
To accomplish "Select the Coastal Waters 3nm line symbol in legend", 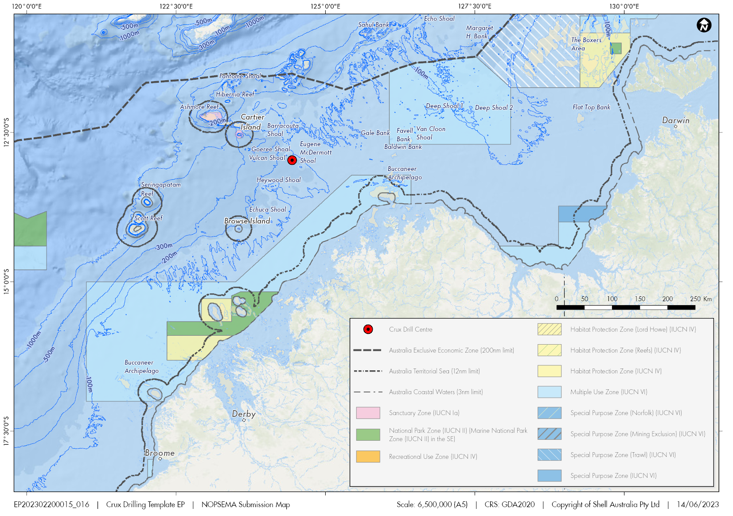I will tap(367, 392).
